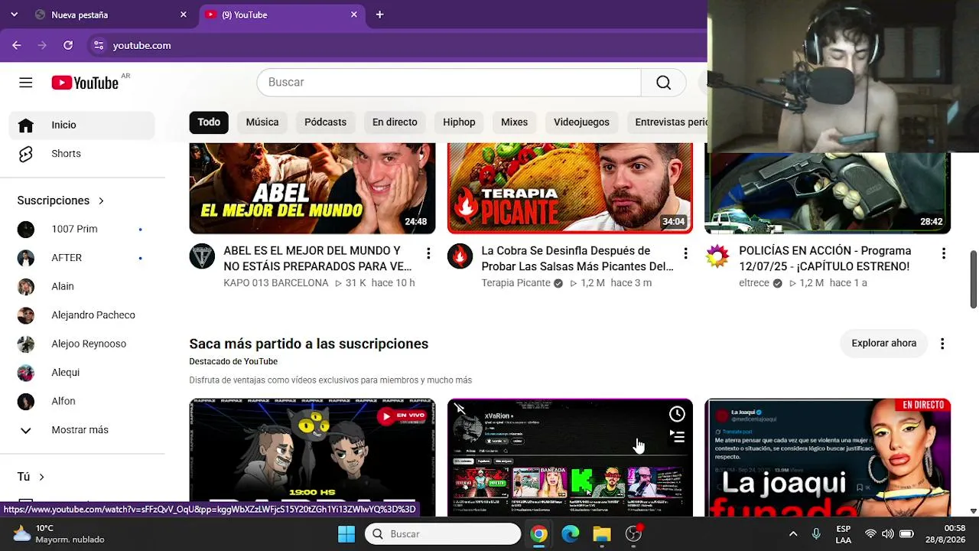Select the Música filter chip
This screenshot has height=551, width=979.
pos(262,122)
